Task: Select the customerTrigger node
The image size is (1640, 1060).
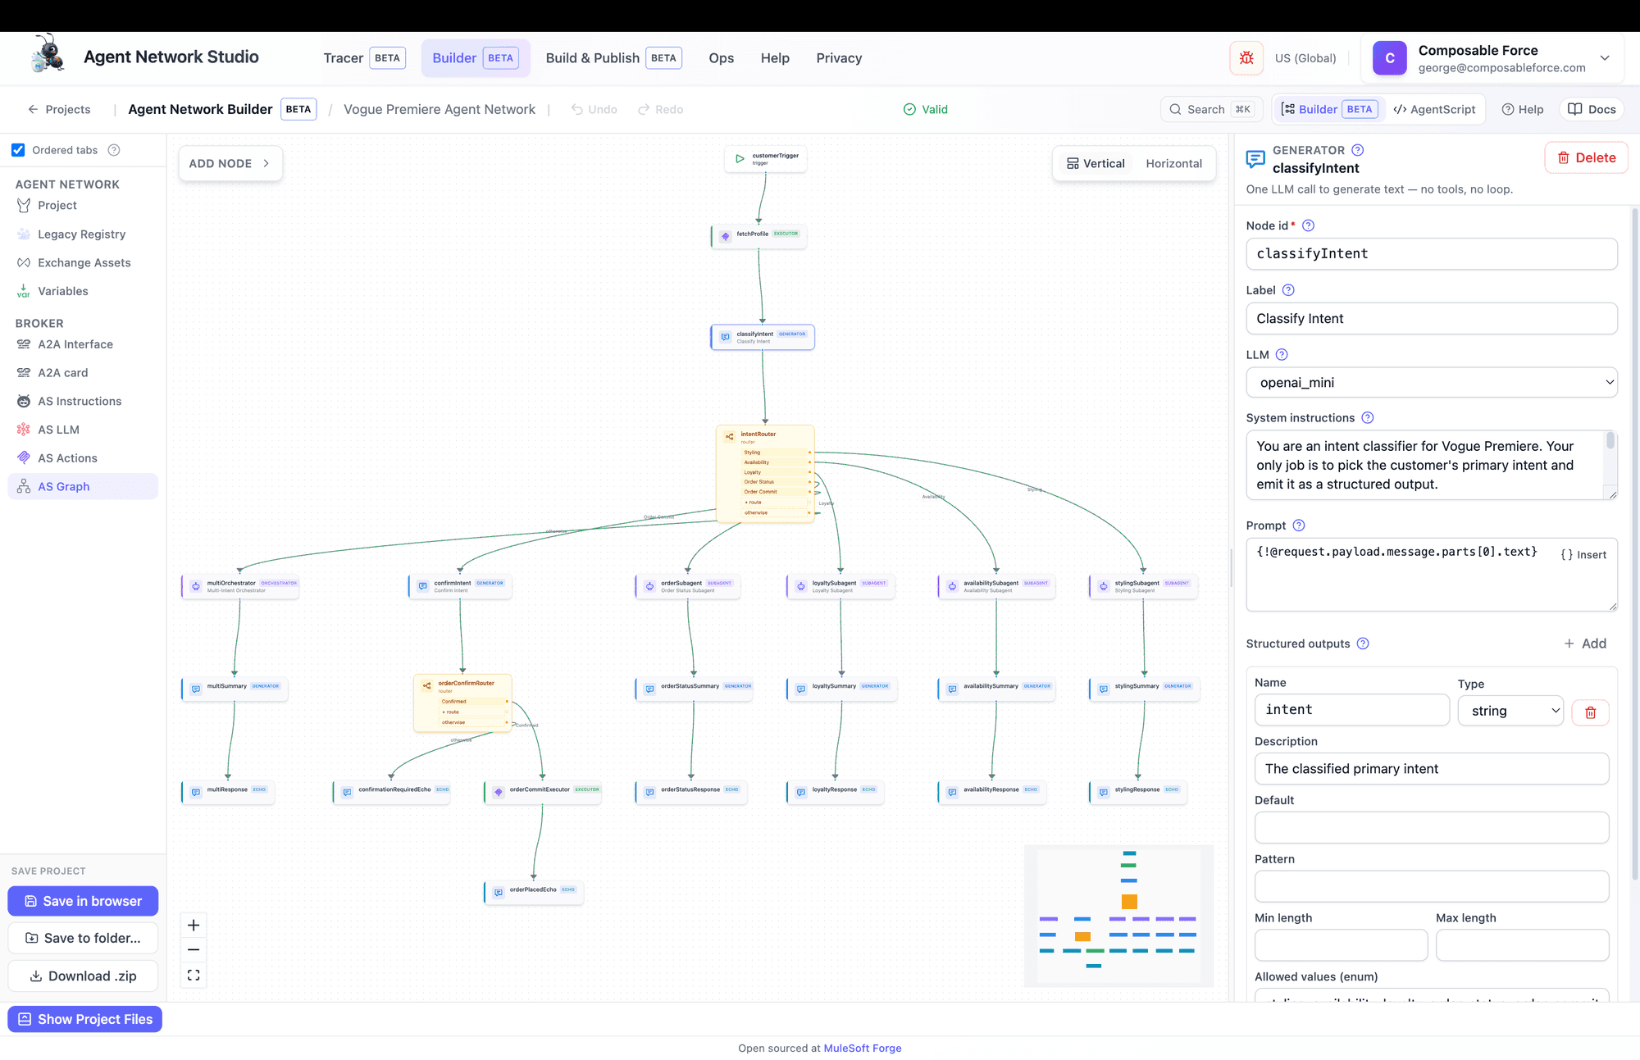Action: pos(766,158)
